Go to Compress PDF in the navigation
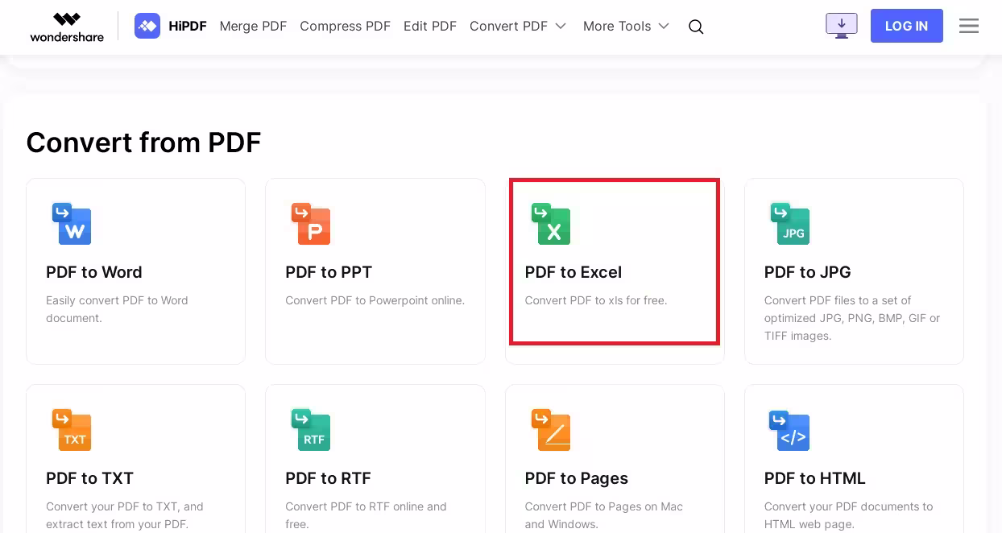The image size is (1002, 533). click(x=345, y=26)
